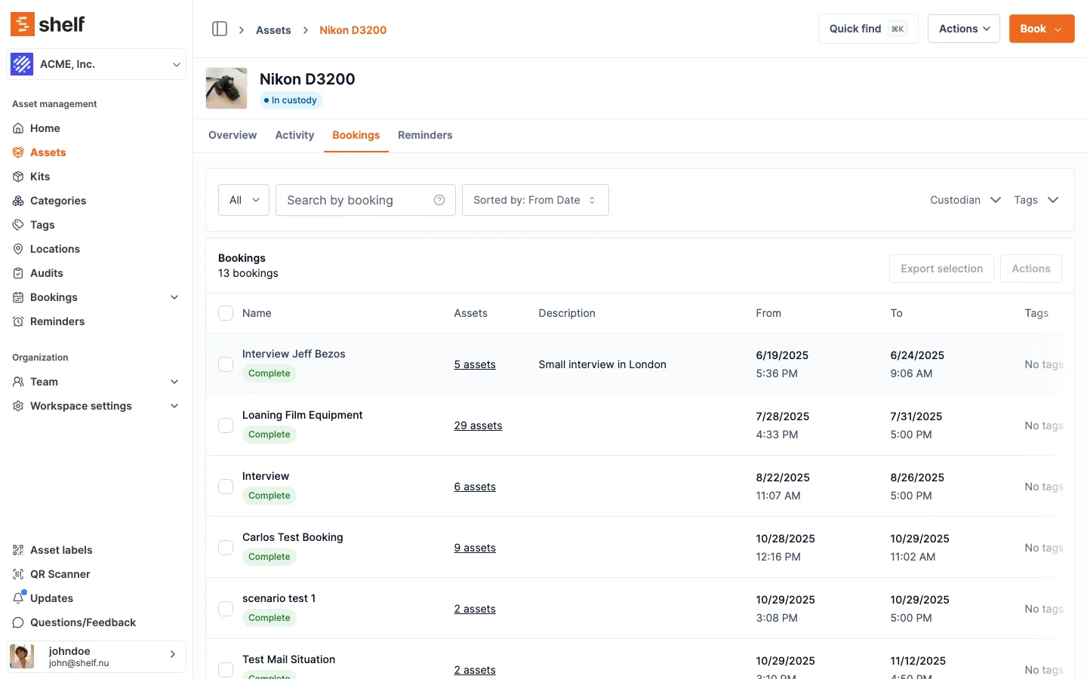
Task: Go to Kits in the sidebar
Action: point(40,177)
